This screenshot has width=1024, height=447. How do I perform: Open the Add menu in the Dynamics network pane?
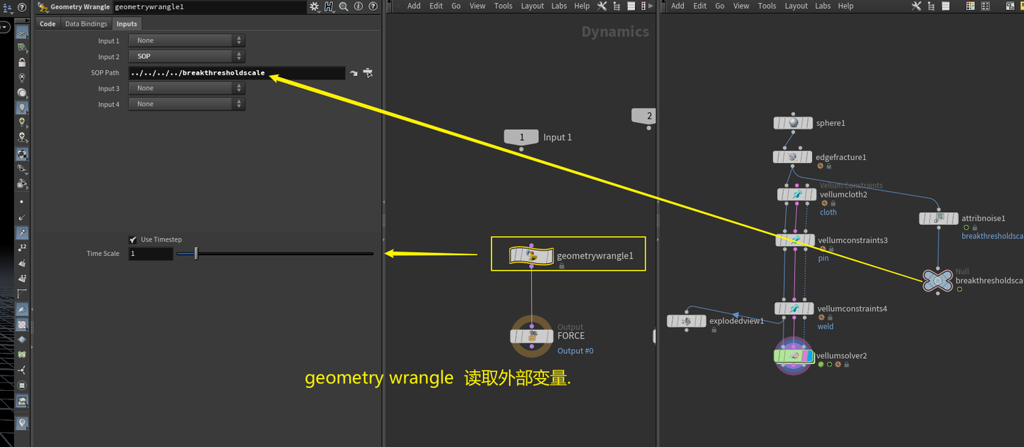[414, 6]
